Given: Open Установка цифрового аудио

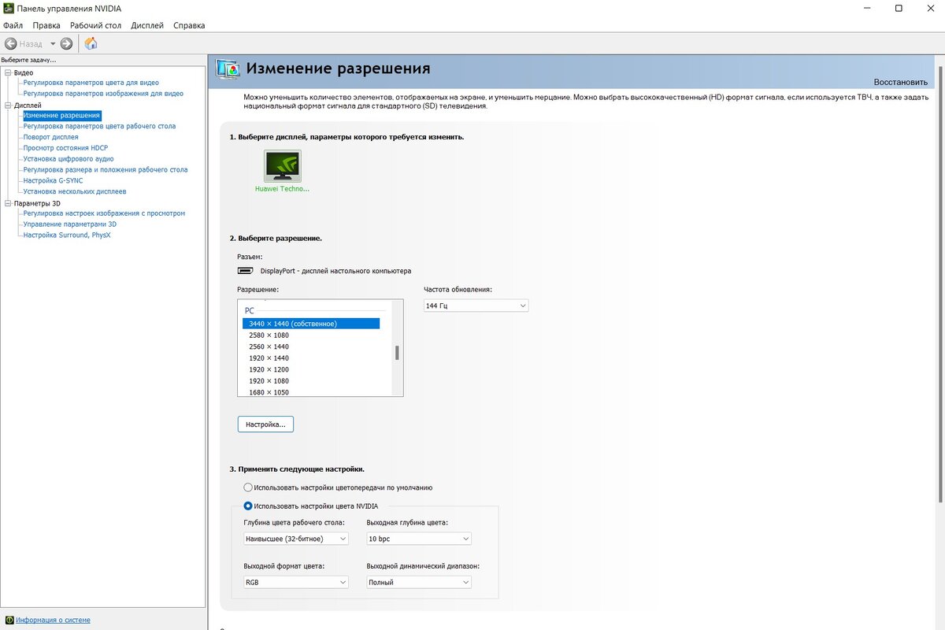Looking at the screenshot, I should coord(69,159).
